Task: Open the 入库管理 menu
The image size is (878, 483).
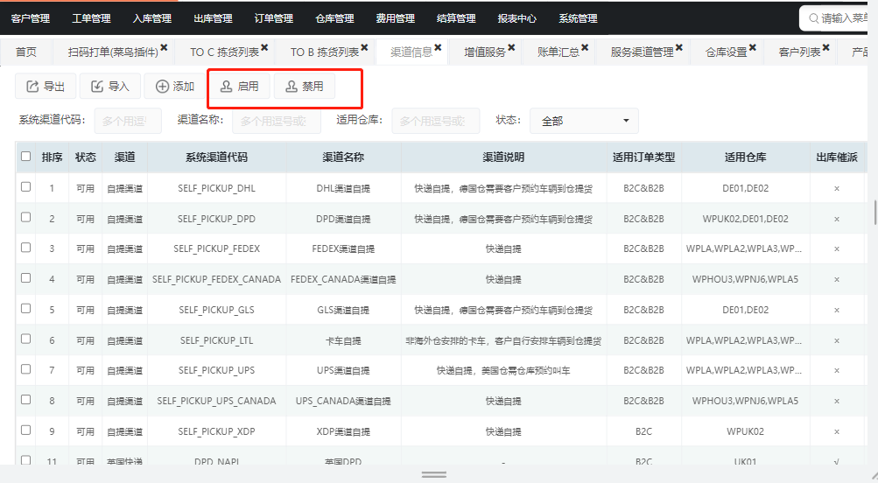Action: click(152, 18)
